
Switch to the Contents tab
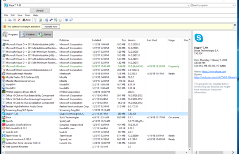(x=28, y=35)
